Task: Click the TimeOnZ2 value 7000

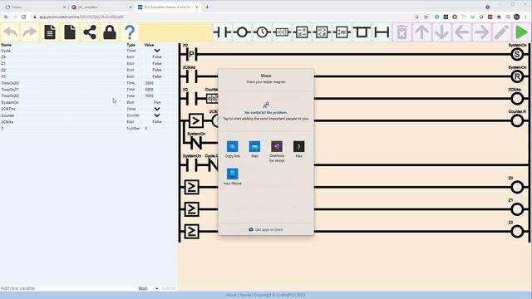Action: point(149,96)
